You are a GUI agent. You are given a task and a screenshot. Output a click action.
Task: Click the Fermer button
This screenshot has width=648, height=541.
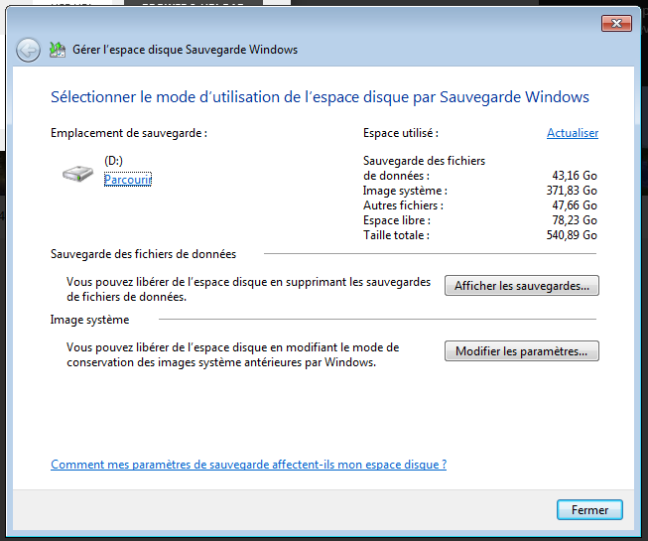pos(589,510)
